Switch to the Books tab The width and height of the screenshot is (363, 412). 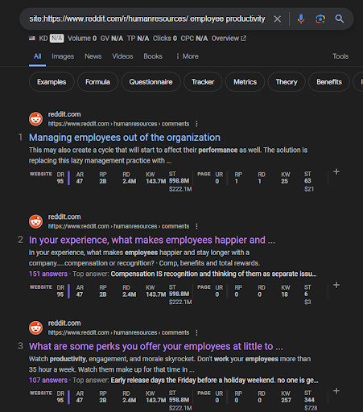pyautogui.click(x=153, y=56)
